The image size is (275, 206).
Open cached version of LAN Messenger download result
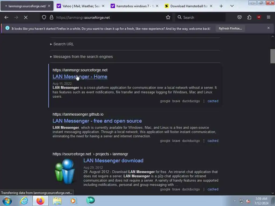pyautogui.click(x=213, y=189)
